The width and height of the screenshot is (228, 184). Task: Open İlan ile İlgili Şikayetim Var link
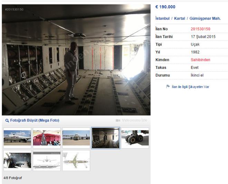click(190, 87)
